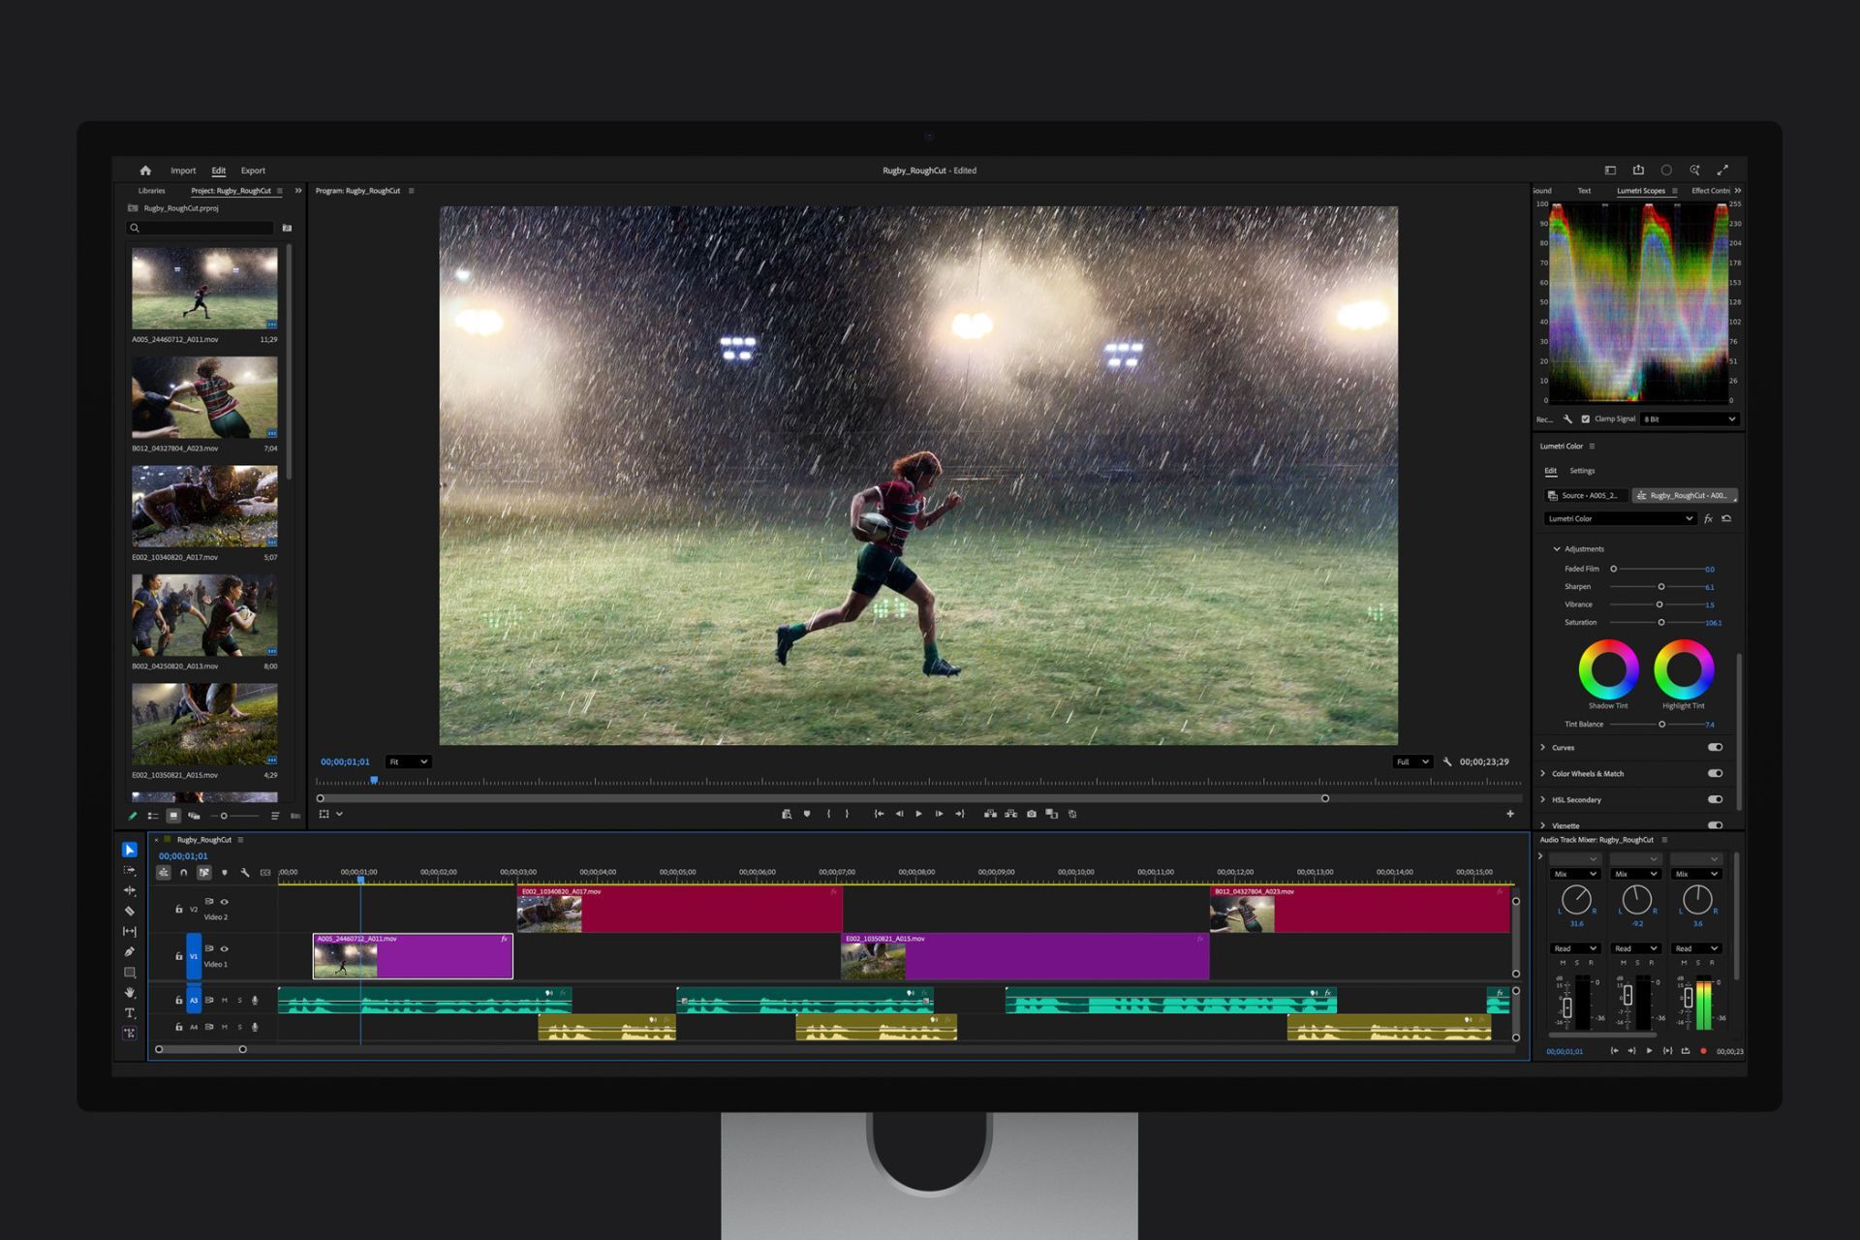The height and width of the screenshot is (1240, 1860).
Task: Reset Lumetri Color effect icon
Action: point(1726,519)
